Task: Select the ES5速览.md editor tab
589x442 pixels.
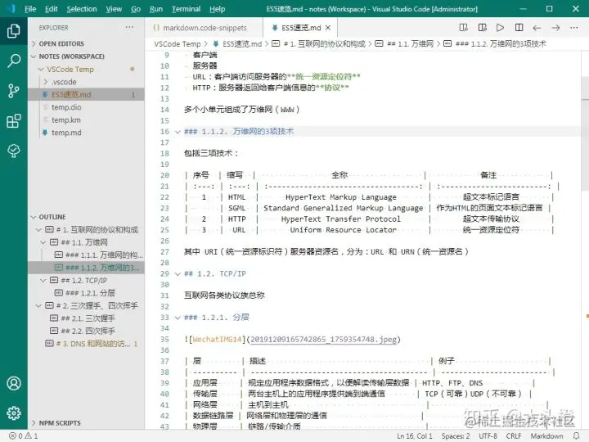Action: (x=299, y=28)
